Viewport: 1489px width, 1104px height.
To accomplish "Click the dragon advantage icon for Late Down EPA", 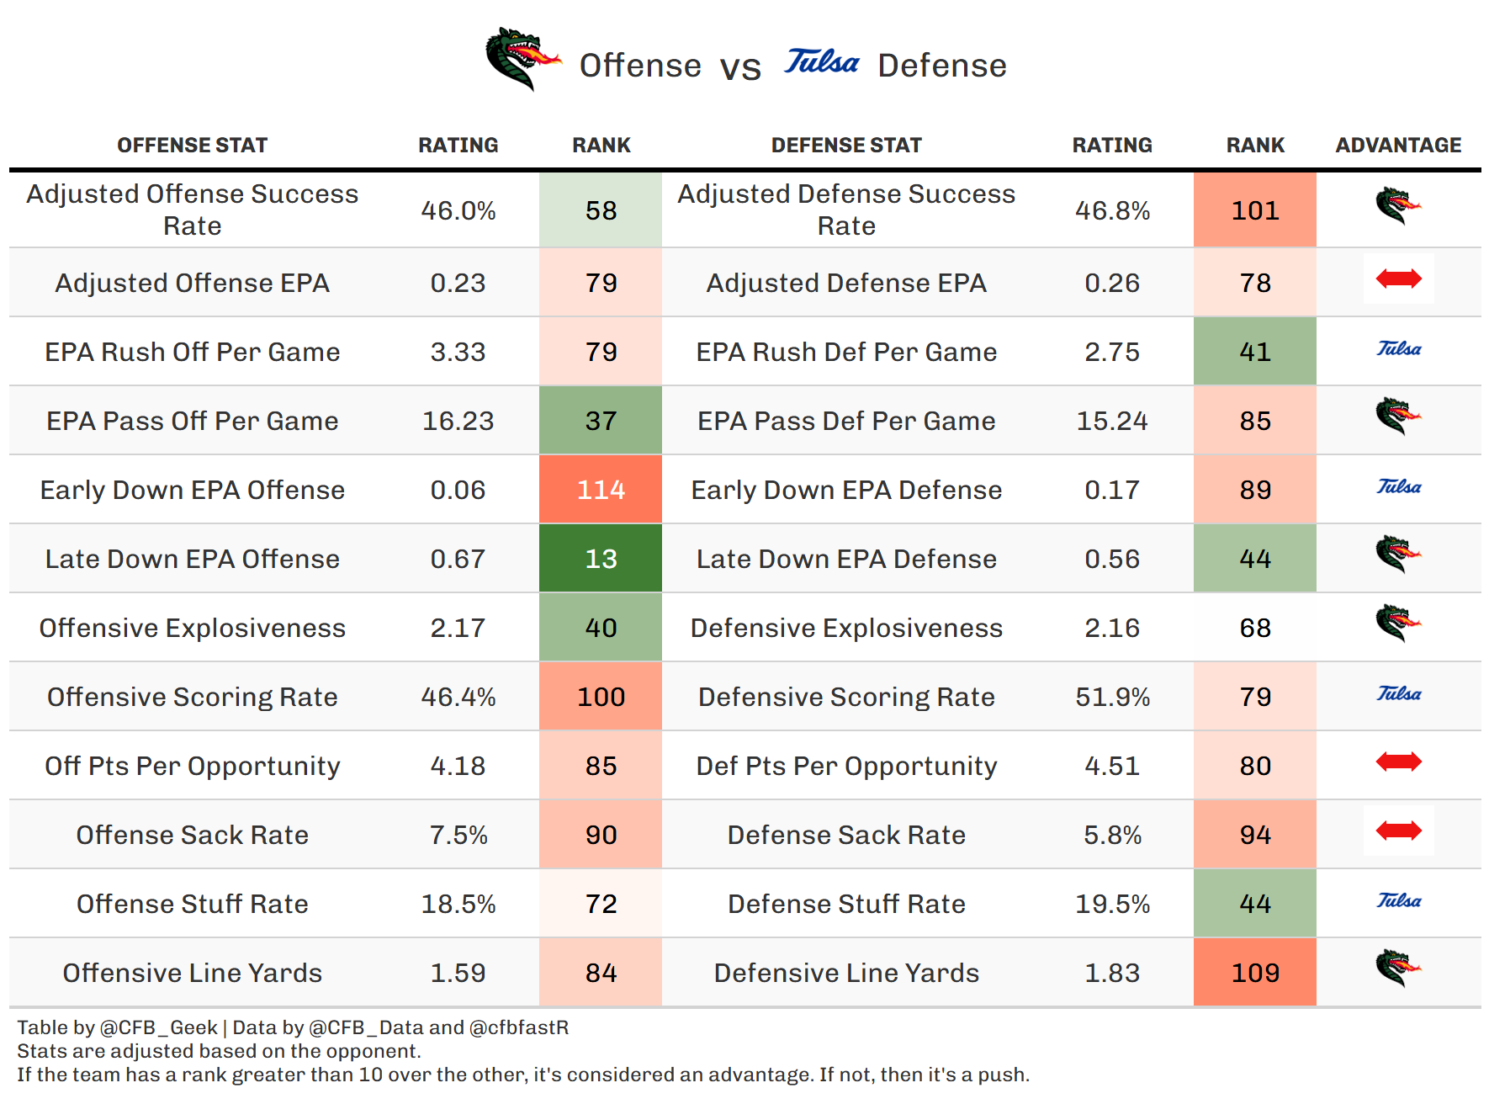I will pos(1398,555).
